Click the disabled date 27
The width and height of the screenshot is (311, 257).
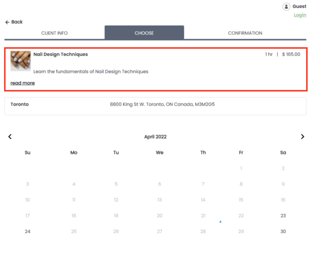160,231
